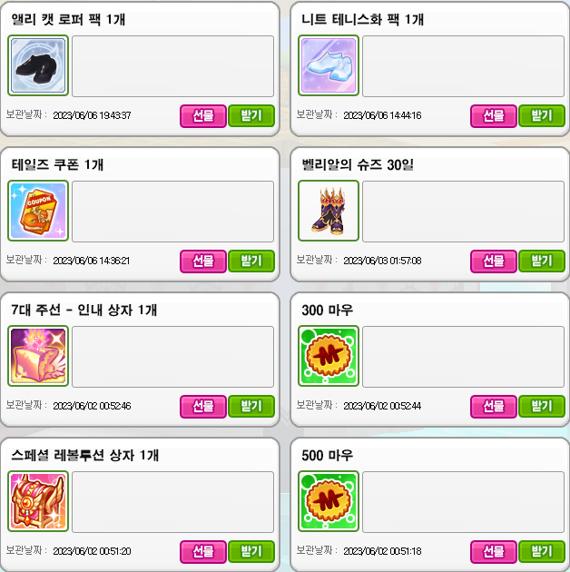
Task: Receive the 니트 테니스화 팩 item
Action: click(542, 116)
